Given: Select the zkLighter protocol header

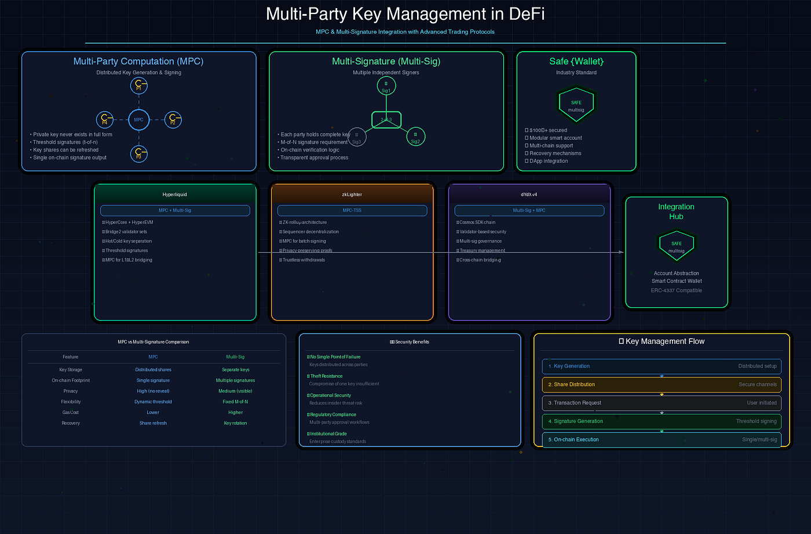Looking at the screenshot, I should (x=352, y=194).
